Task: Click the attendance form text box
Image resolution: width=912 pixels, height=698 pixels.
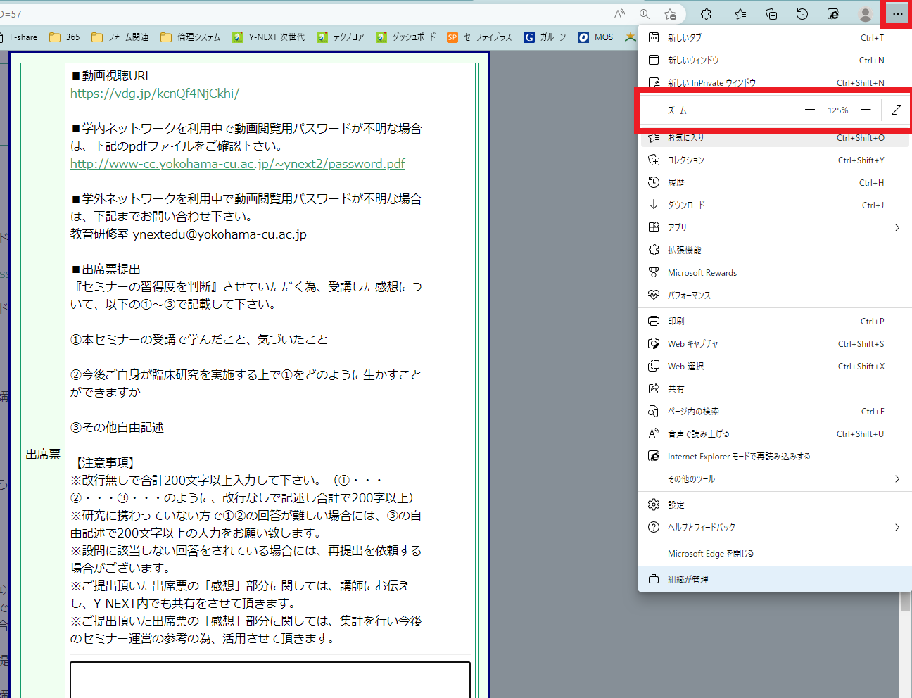Action: (x=270, y=679)
